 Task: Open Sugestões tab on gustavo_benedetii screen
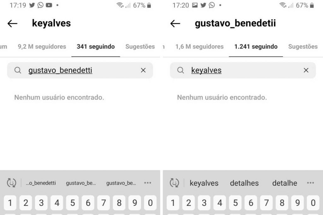[x=303, y=47]
